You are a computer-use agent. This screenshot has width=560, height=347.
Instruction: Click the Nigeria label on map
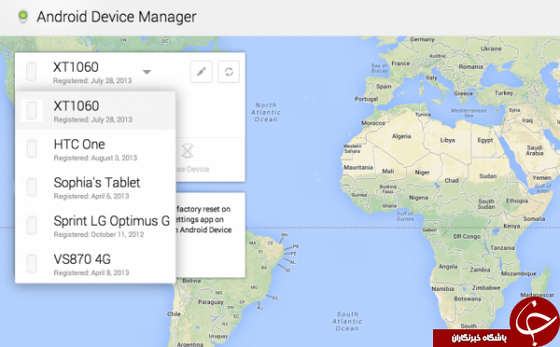click(418, 198)
